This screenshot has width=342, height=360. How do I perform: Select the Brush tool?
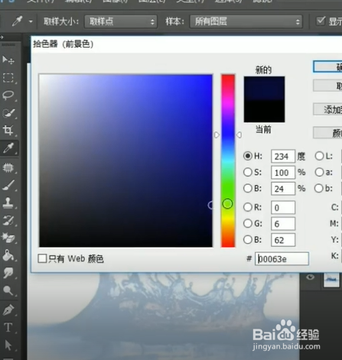tap(8, 185)
